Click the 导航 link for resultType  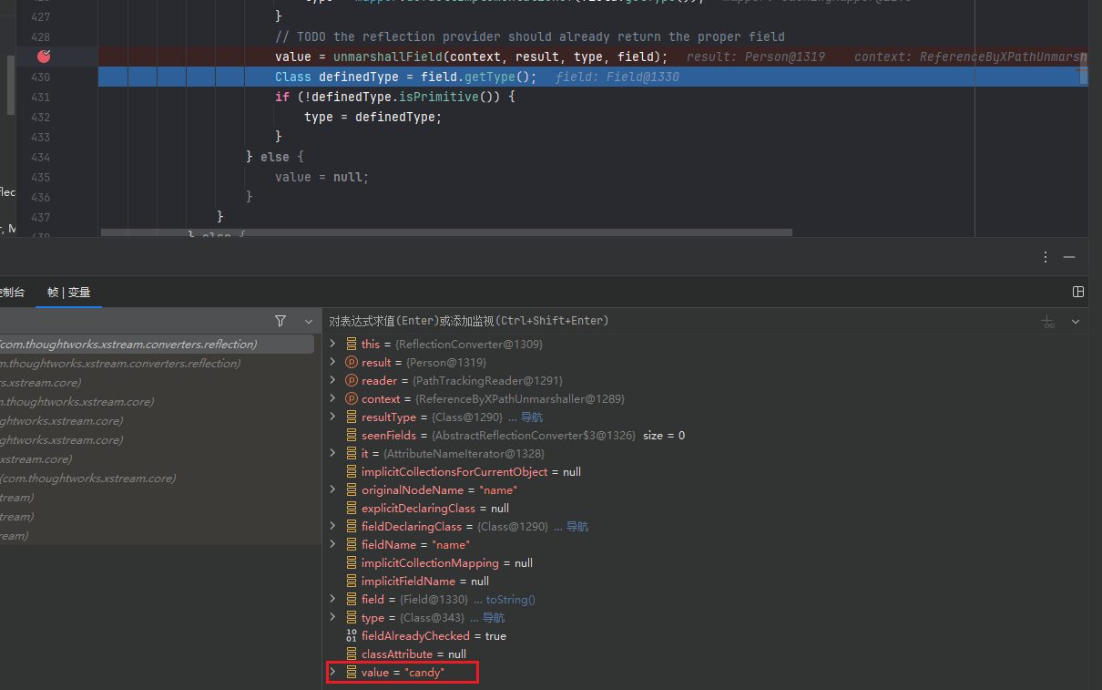click(531, 417)
